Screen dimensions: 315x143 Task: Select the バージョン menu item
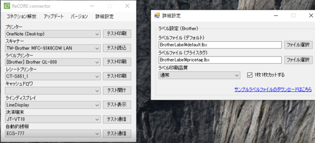79,17
